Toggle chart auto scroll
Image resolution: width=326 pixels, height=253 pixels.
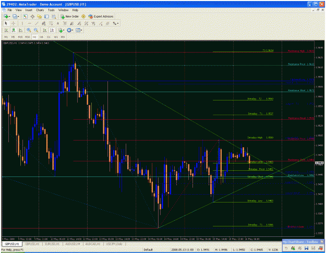(x=45, y=30)
